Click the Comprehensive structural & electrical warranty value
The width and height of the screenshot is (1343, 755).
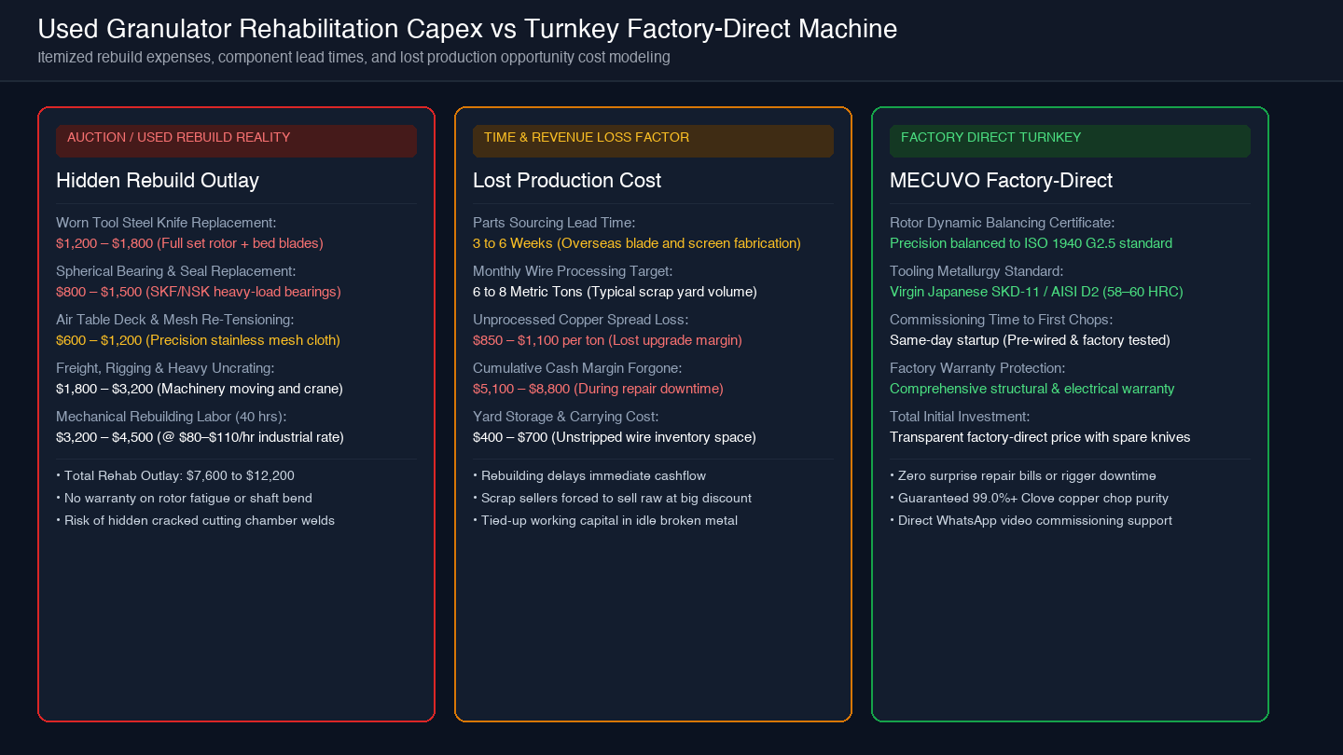tap(1032, 389)
